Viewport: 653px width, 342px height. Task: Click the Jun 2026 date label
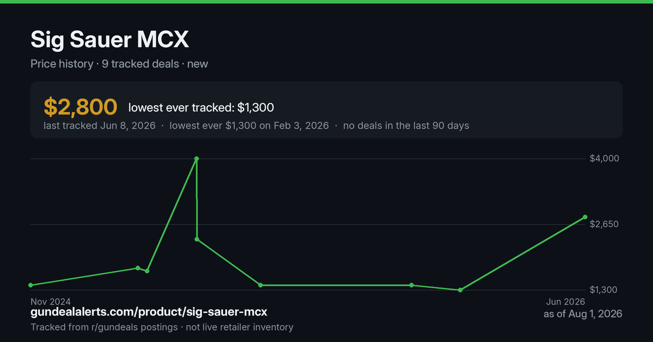(566, 301)
